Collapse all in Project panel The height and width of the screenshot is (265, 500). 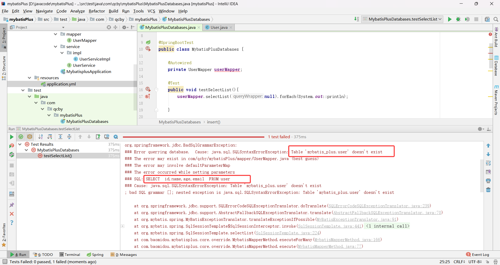click(115, 27)
